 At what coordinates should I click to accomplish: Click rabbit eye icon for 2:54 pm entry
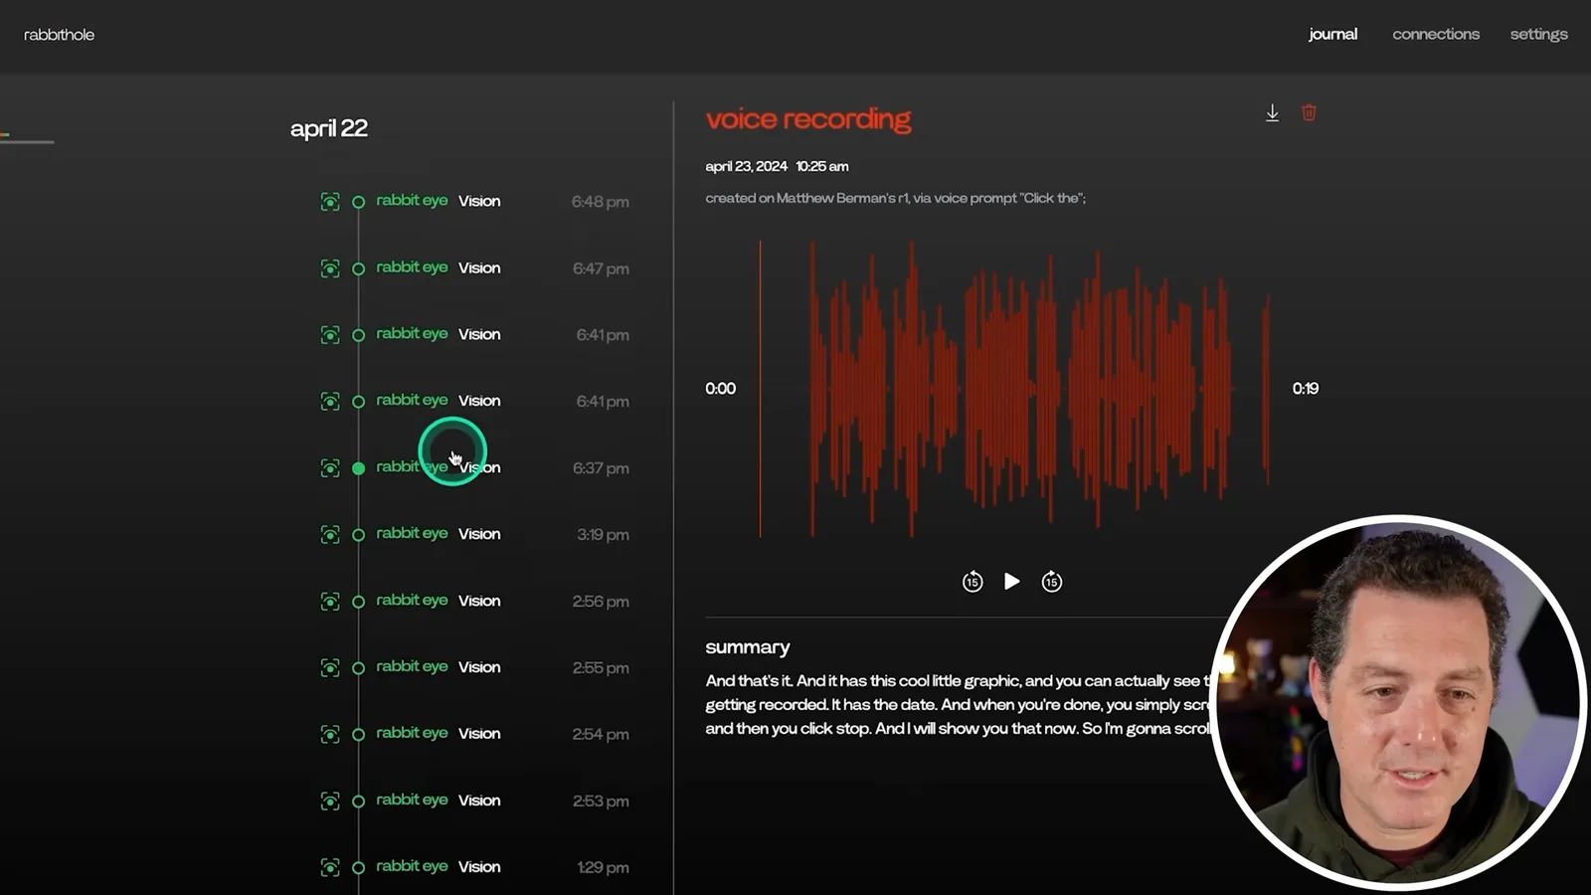330,735
